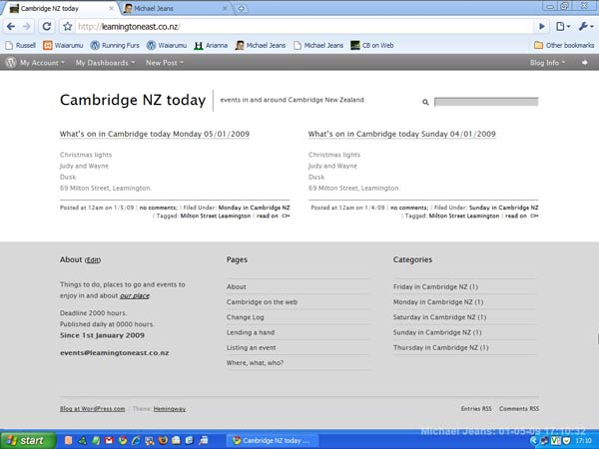
Task: Open the Sunday 04/01/2009 post title
Action: click(402, 134)
